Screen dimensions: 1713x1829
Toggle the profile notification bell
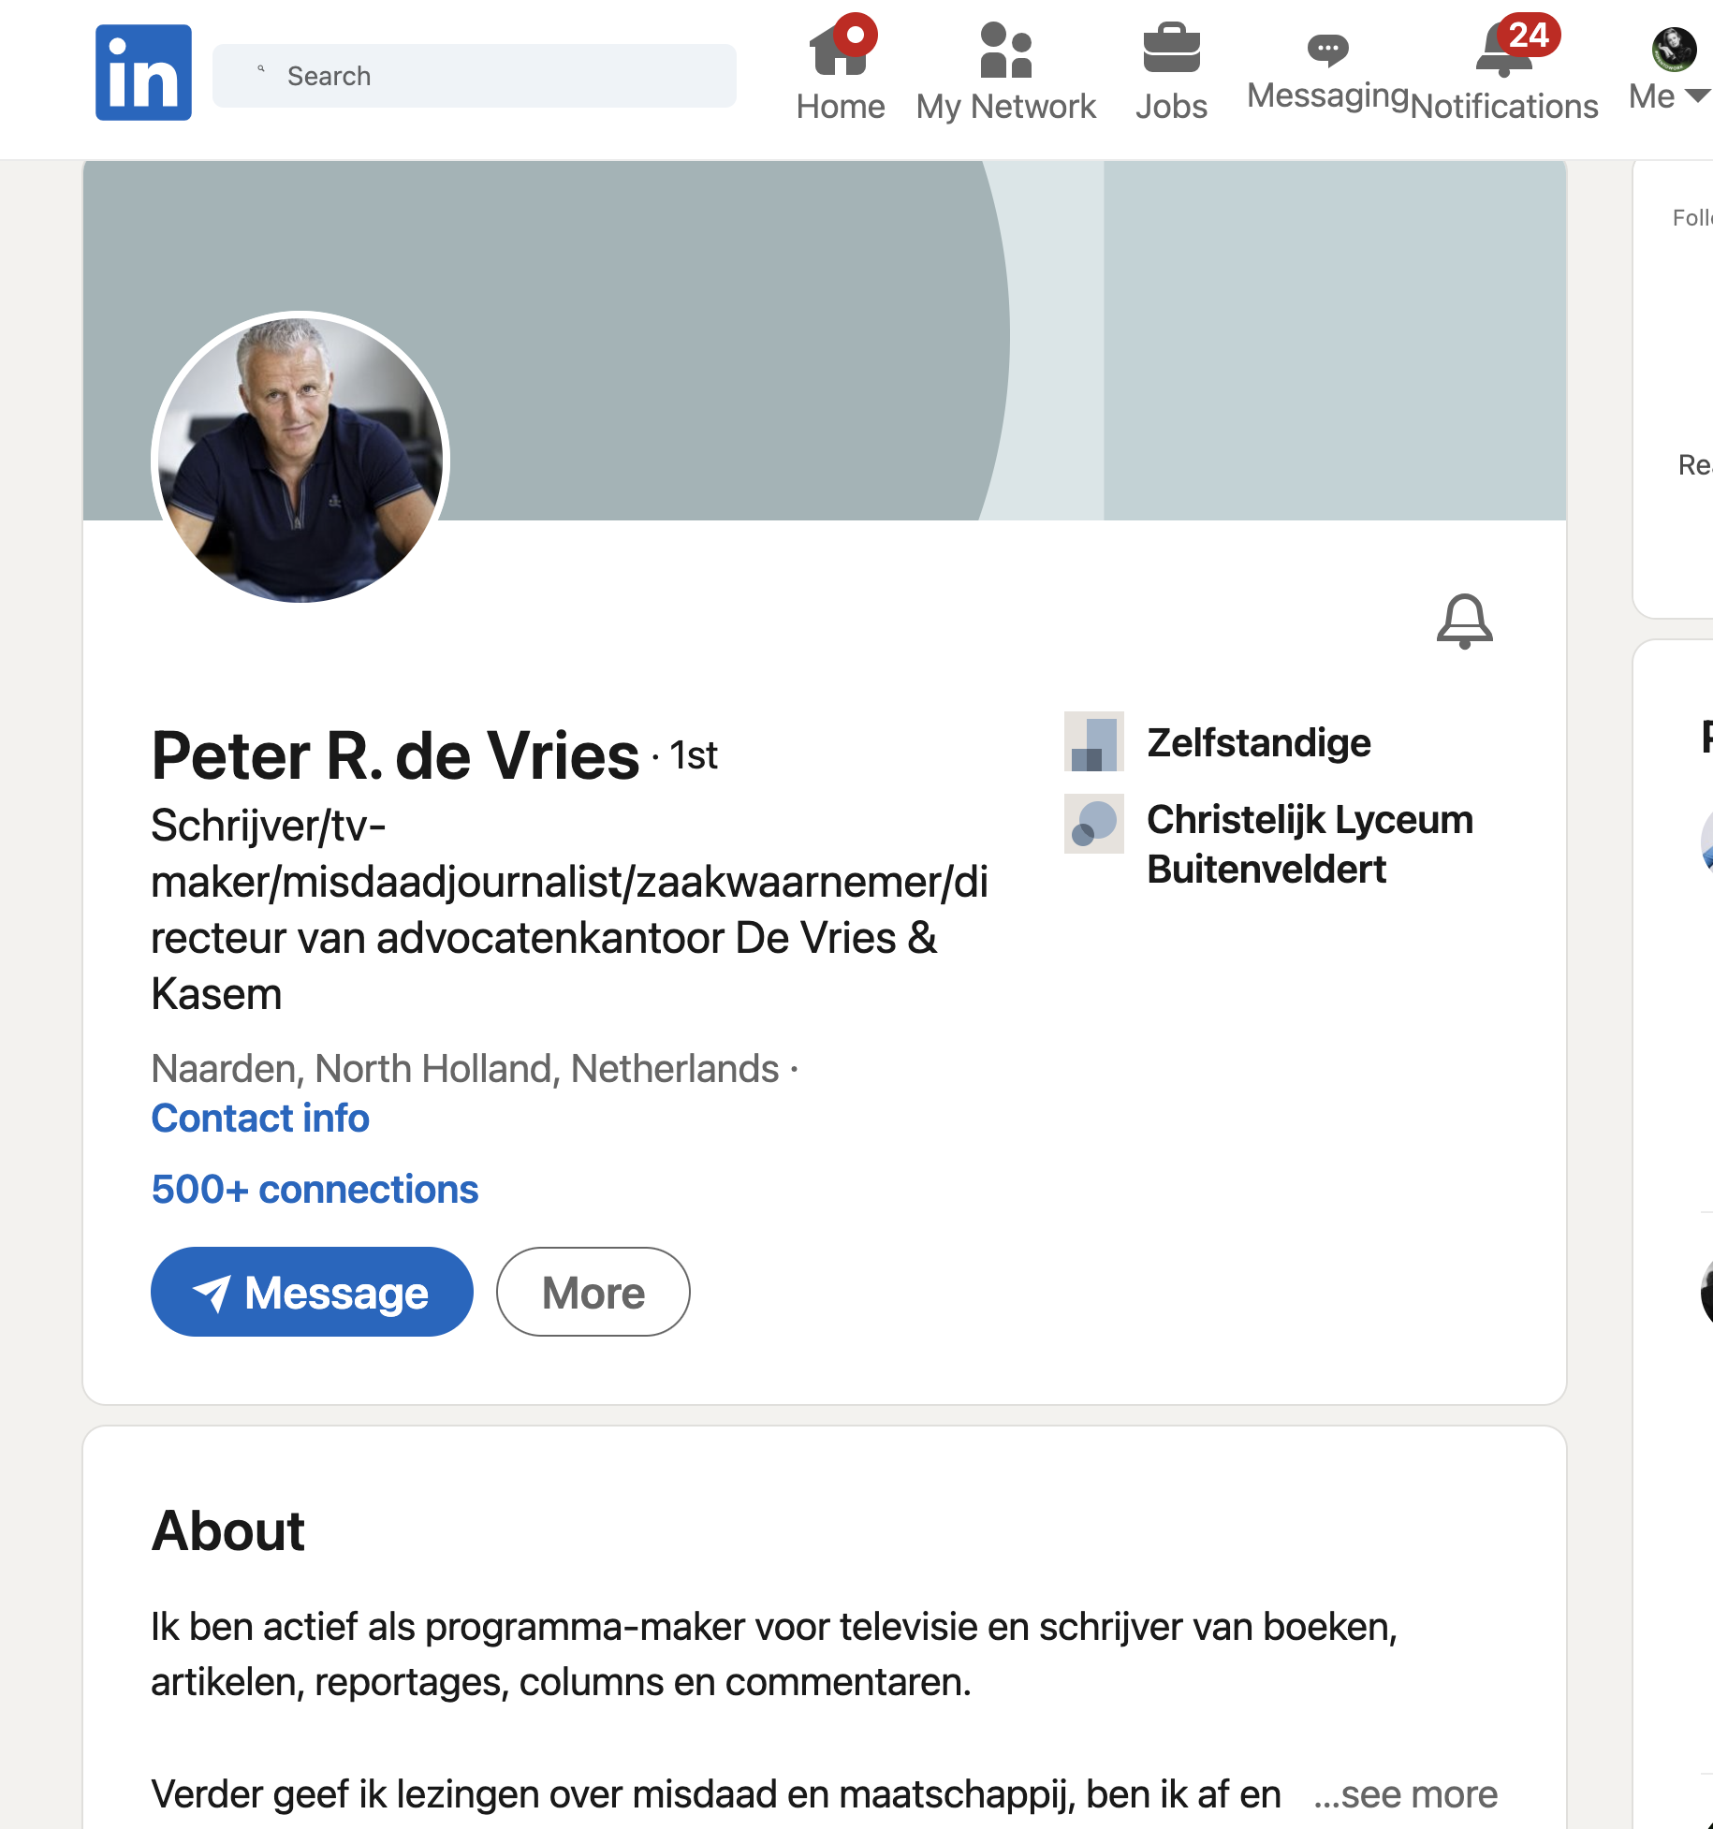point(1464,622)
